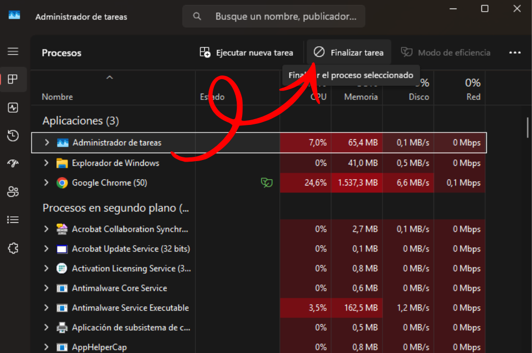
Task: Open the Servicios view
Action: [x=13, y=248]
